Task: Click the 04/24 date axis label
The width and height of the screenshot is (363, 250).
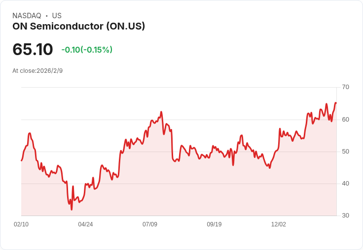Action: (85, 224)
